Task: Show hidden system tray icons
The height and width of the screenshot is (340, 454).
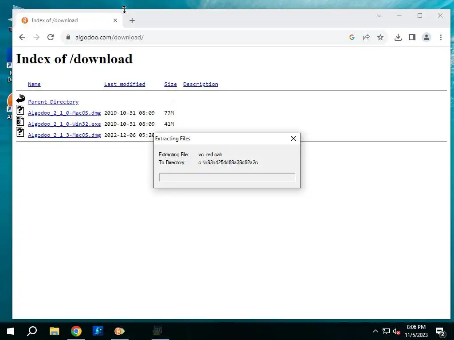Action: [375, 331]
